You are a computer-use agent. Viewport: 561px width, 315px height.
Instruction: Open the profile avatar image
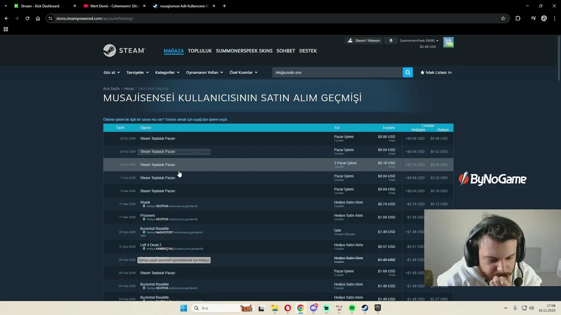(448, 42)
